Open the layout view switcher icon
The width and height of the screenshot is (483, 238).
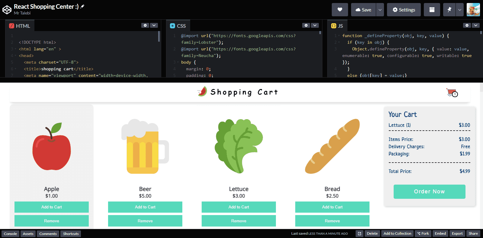coord(432,10)
